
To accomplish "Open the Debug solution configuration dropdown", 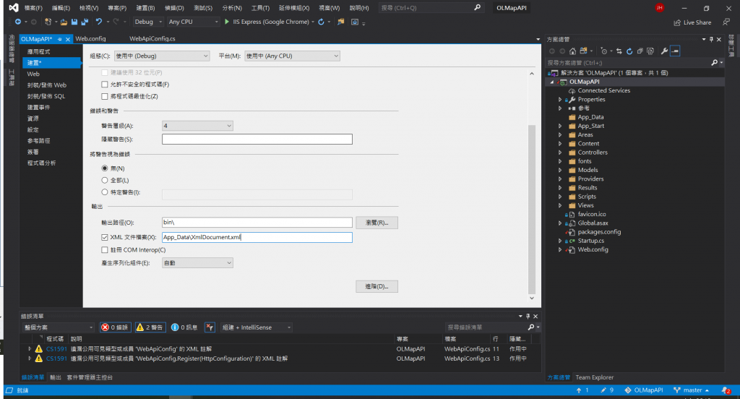I will 148,22.
